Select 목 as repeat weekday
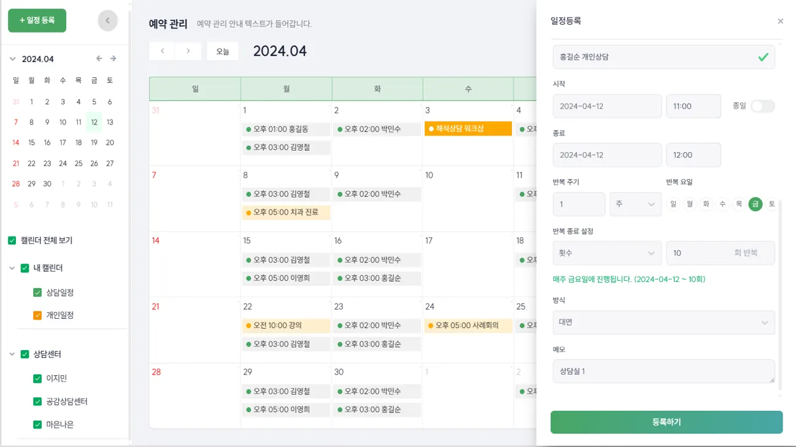This screenshot has width=796, height=447. tap(739, 204)
